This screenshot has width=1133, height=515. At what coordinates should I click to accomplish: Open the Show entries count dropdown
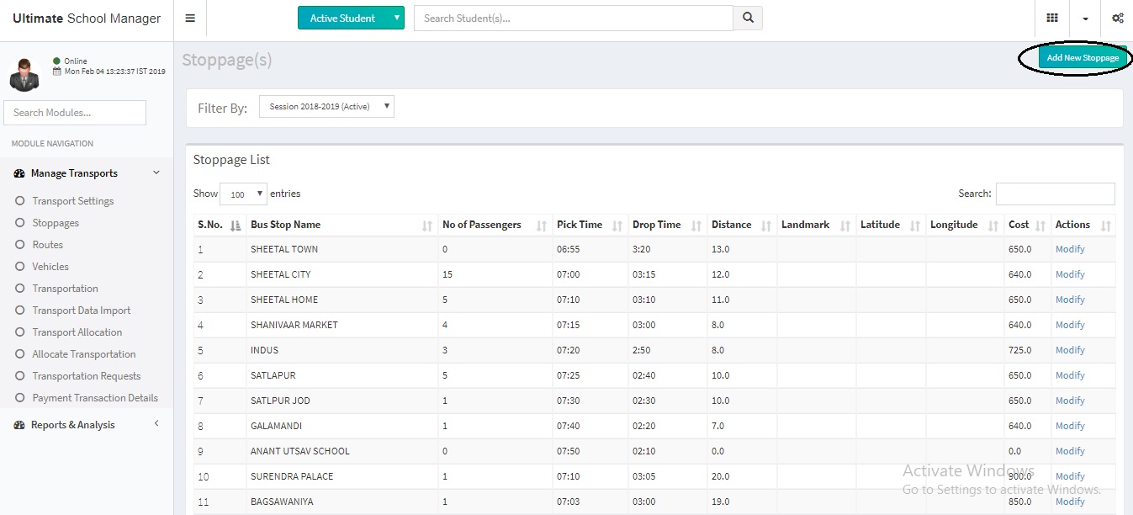coord(243,194)
